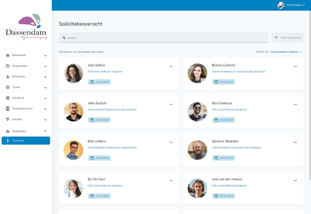311x214 pixels.
Task: Click the Zoeken search input field
Action: tap(163, 38)
